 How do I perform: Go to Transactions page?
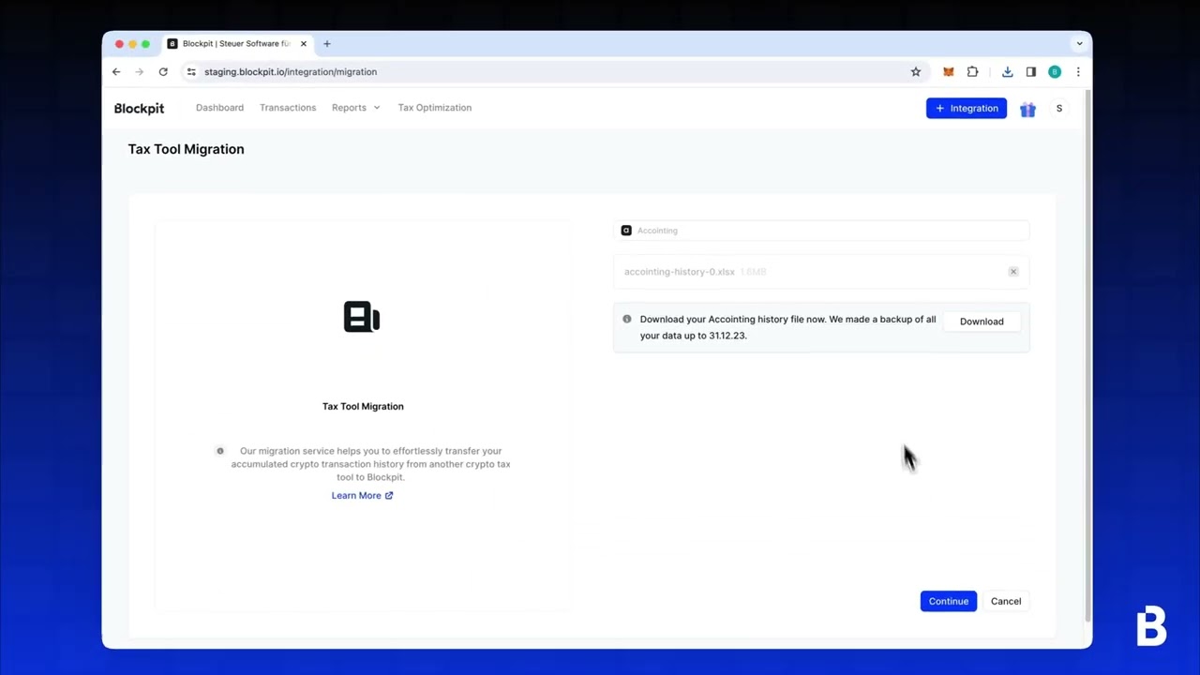coord(288,108)
